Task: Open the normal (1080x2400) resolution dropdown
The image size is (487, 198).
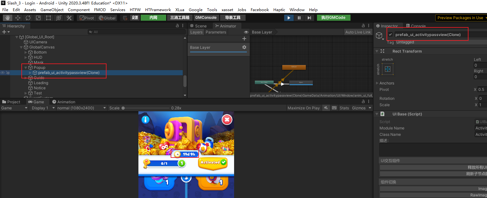Action: coord(82,108)
